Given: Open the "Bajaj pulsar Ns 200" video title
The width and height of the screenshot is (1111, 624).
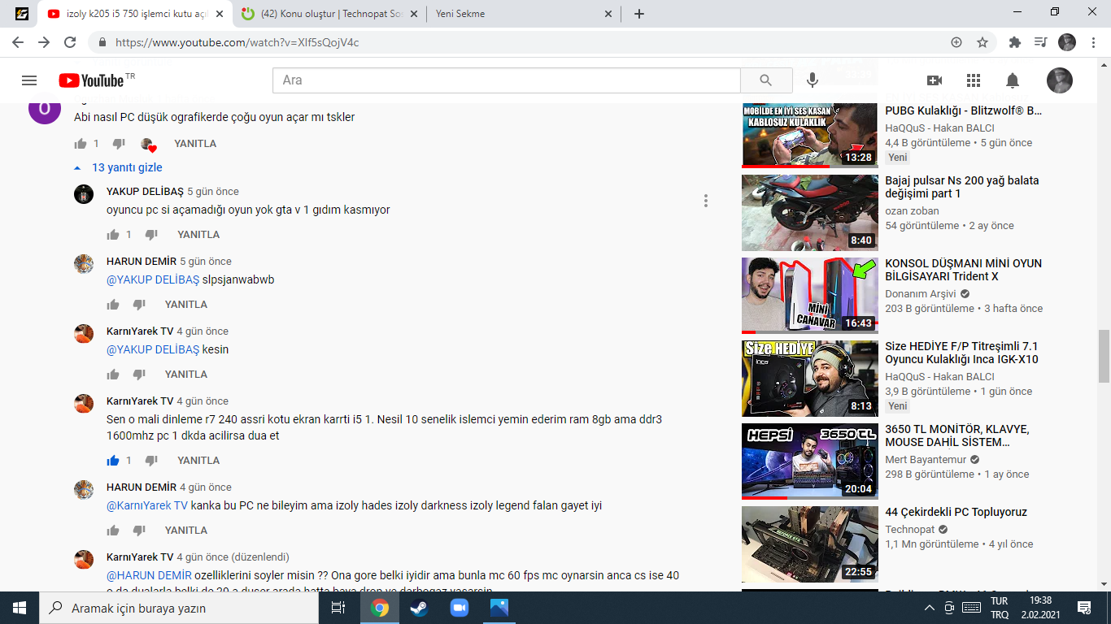Looking at the screenshot, I should [x=962, y=187].
